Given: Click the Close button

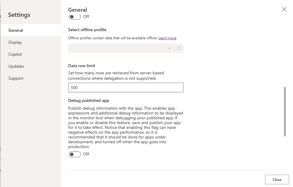Looking at the screenshot, I should tap(277, 180).
